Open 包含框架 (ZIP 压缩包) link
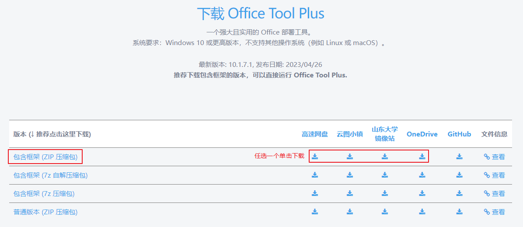The image size is (523, 227). pos(45,157)
